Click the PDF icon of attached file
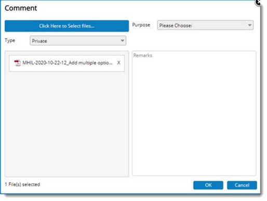 point(17,63)
